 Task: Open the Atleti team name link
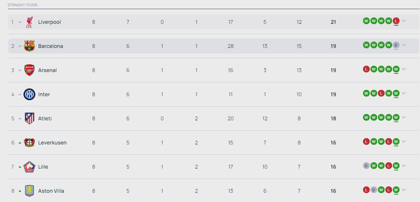[x=45, y=118]
